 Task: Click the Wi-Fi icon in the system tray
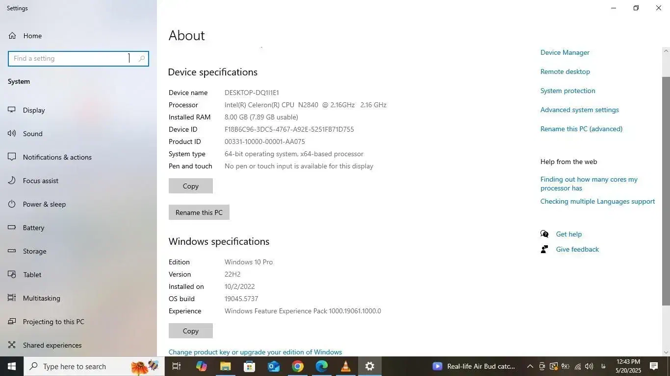[x=577, y=366]
